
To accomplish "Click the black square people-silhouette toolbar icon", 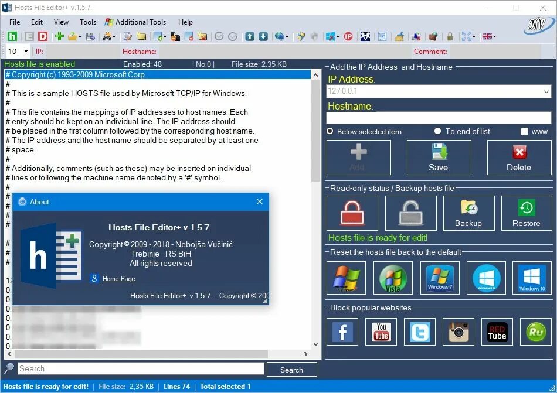I will pos(365,36).
